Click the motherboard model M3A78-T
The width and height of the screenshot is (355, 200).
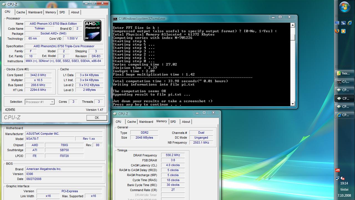[50, 139]
